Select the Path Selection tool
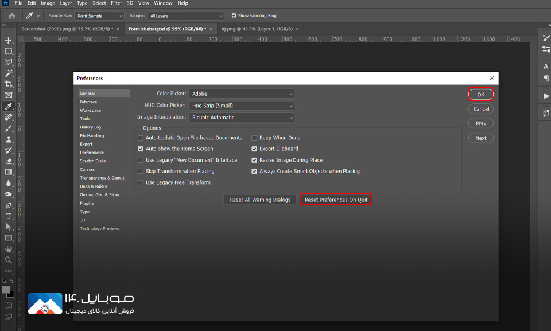Image resolution: width=551 pixels, height=331 pixels. [x=9, y=227]
